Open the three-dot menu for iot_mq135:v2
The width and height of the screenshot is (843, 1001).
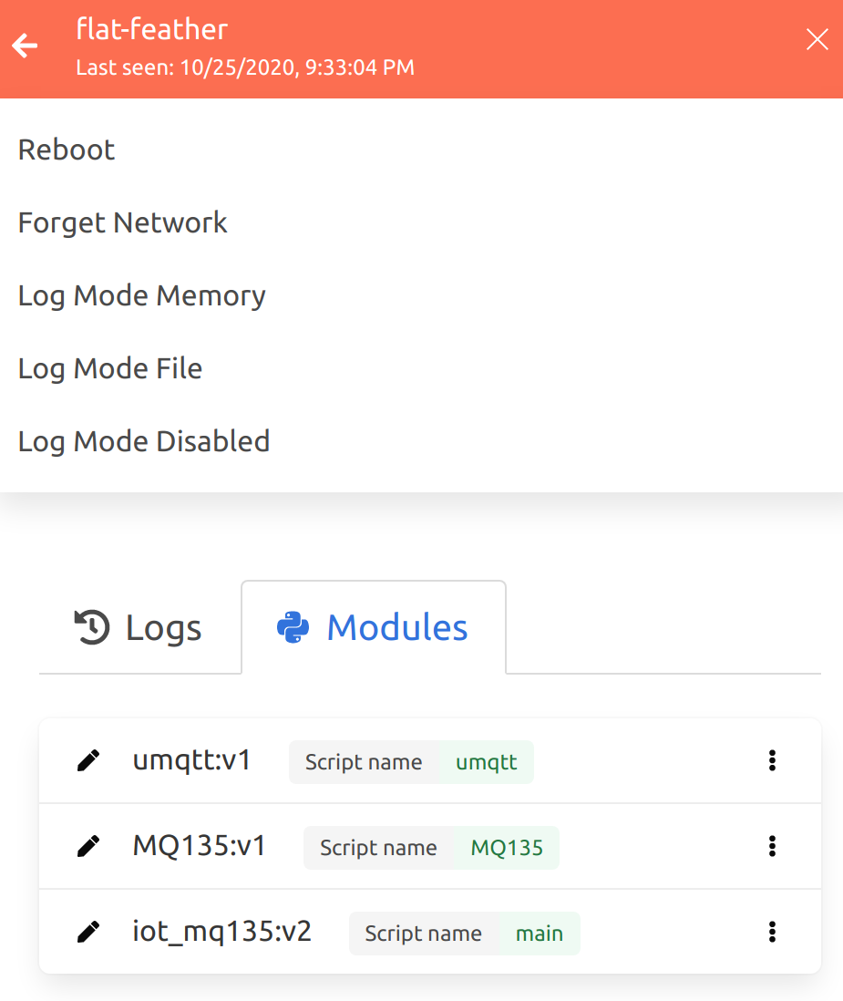(x=772, y=932)
